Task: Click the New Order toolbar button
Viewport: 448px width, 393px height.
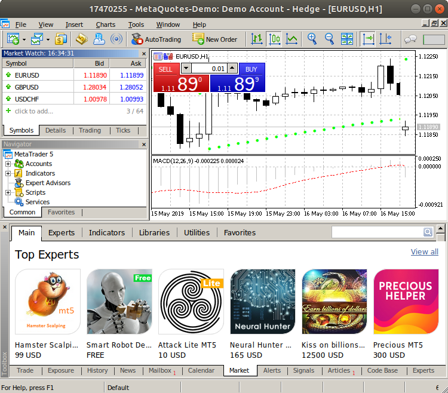Action: tap(214, 39)
